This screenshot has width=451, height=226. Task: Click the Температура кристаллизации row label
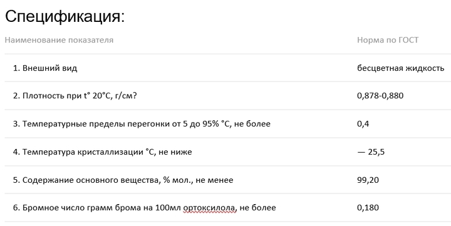(x=102, y=152)
